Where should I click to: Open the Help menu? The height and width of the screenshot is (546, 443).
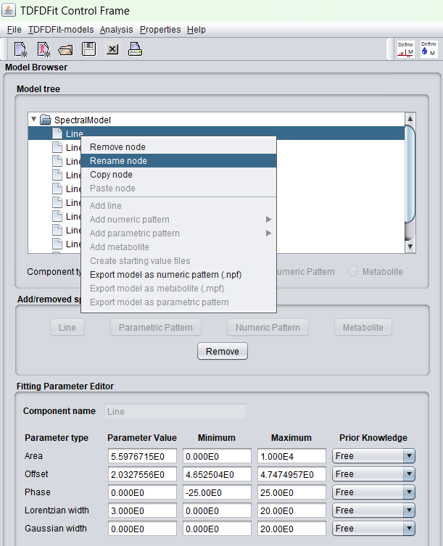click(x=196, y=30)
